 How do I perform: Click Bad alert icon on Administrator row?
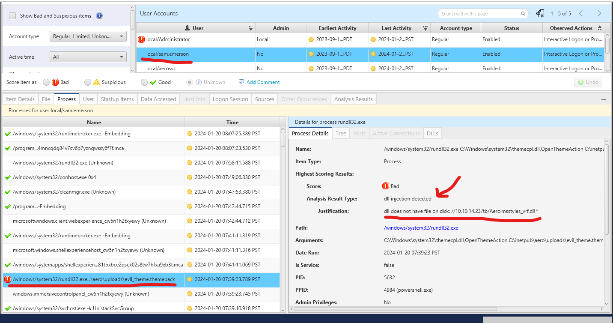pyautogui.click(x=141, y=39)
